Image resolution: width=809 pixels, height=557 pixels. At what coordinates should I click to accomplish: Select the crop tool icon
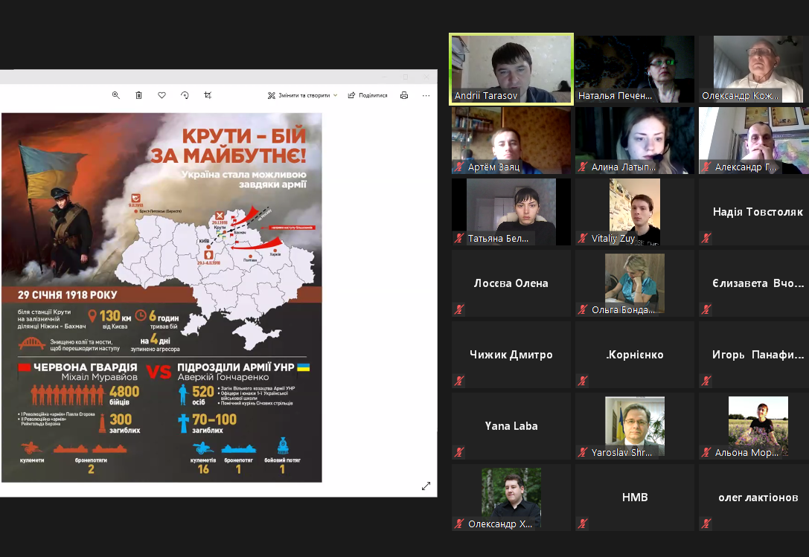[208, 95]
